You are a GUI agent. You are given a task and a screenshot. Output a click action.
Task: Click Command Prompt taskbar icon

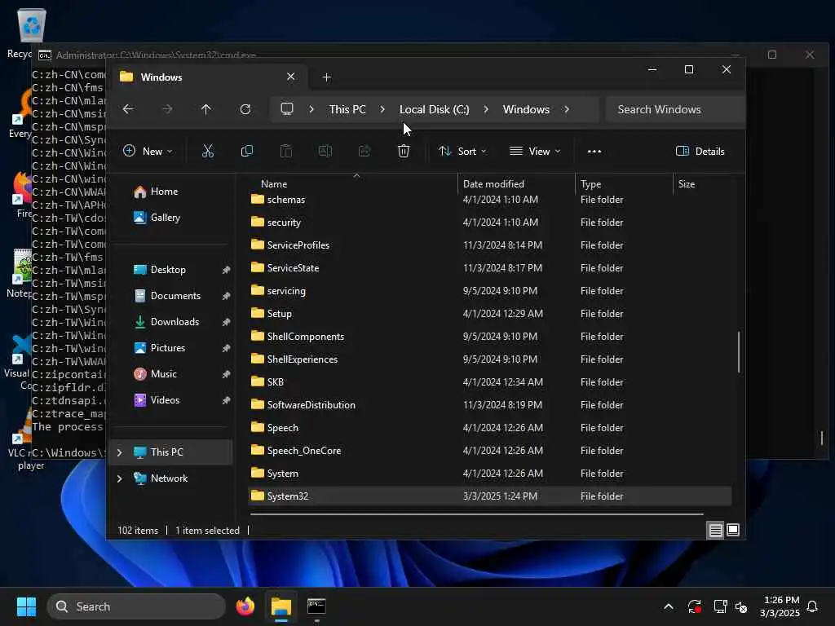click(x=316, y=606)
